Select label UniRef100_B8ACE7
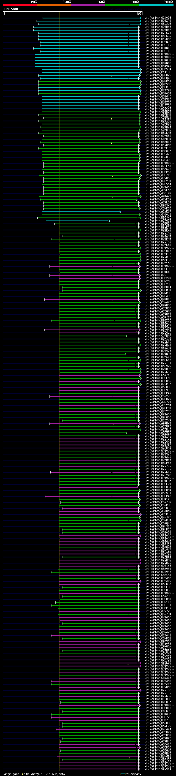The image size is (176, 776). click(158, 608)
